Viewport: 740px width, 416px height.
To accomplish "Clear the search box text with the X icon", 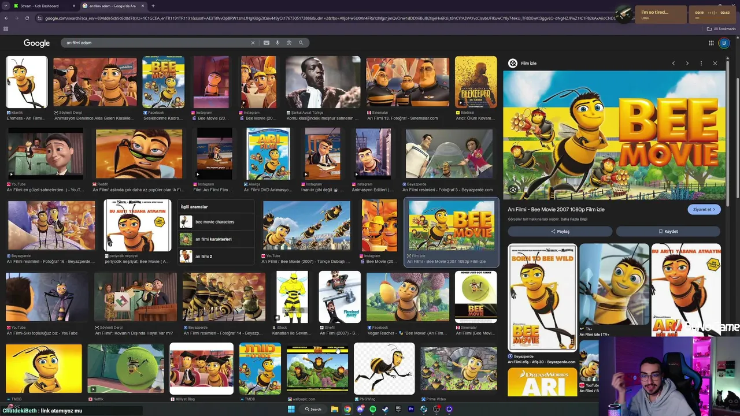I will pos(253,43).
